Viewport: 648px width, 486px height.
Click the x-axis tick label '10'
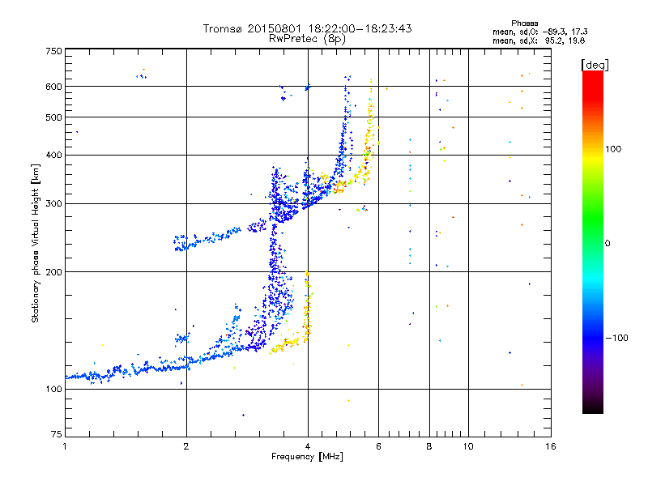coord(468,446)
